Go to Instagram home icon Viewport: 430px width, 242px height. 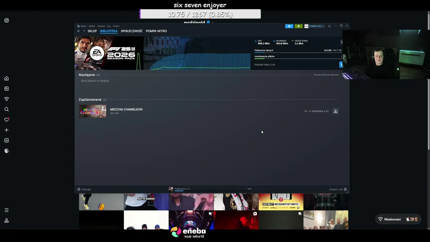(6, 78)
